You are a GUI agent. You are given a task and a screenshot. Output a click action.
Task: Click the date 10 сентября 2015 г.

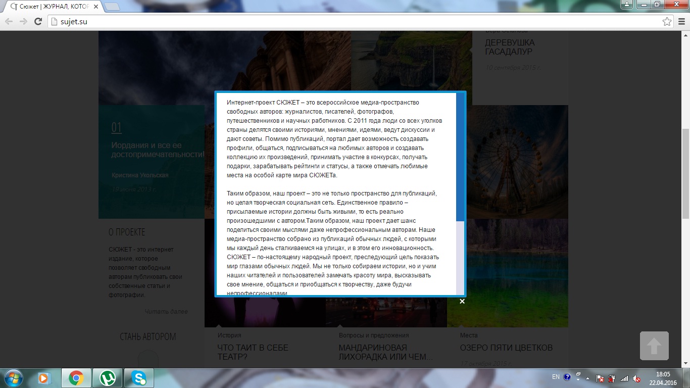click(513, 67)
